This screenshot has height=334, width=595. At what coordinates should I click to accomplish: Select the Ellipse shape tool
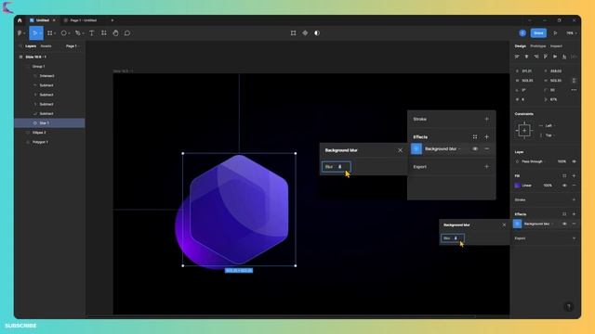64,33
